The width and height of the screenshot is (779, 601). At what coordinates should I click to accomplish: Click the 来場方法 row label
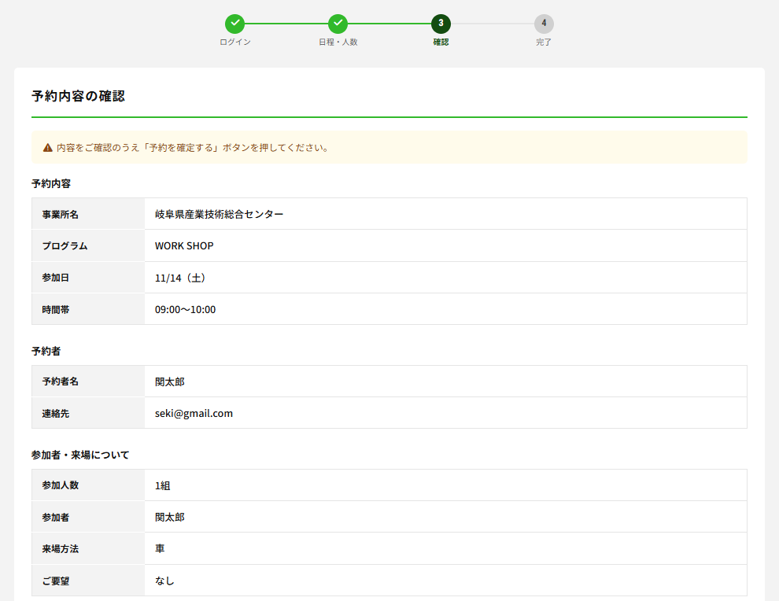point(60,549)
